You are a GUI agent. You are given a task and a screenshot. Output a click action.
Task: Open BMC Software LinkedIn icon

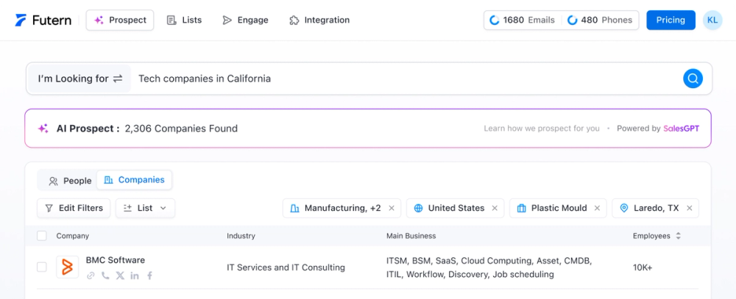coord(135,275)
